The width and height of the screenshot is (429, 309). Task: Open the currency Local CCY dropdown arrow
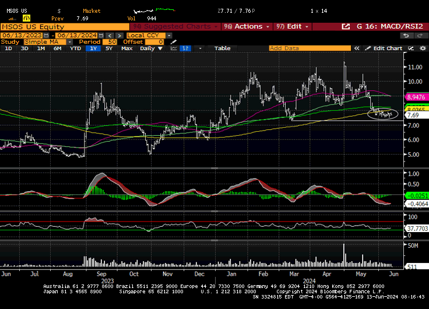click(169, 36)
